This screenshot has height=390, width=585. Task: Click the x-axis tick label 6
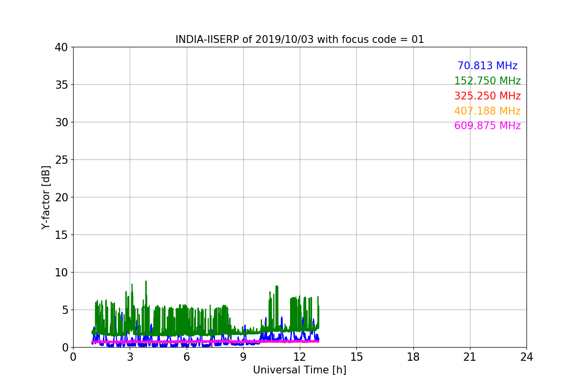(x=187, y=357)
